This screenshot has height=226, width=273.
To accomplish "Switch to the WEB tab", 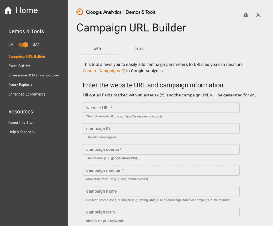I will coord(97,49).
